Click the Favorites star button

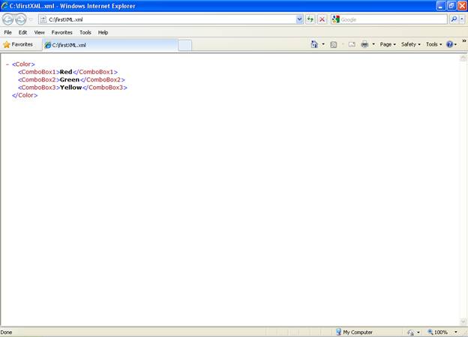[18, 44]
